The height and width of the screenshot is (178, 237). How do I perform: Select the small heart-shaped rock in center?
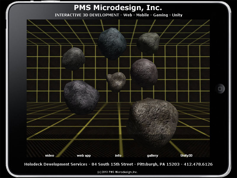click(116, 82)
